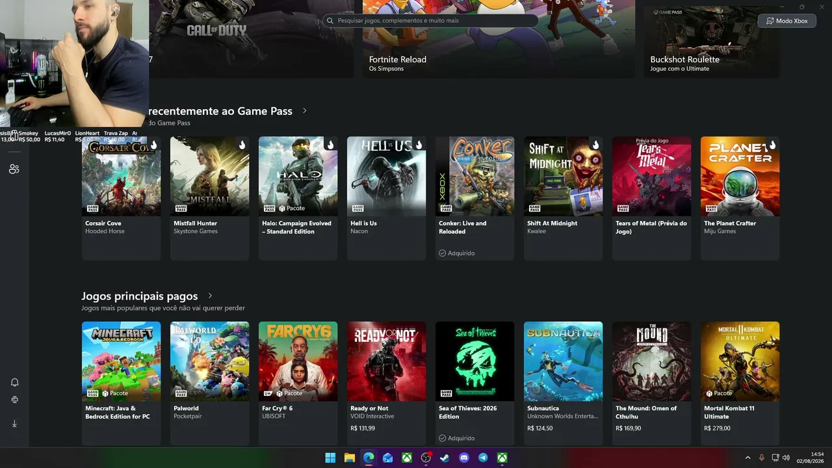This screenshot has width=832, height=468.
Task: Click the 'UBISOFT' publisher text
Action: pyautogui.click(x=274, y=417)
